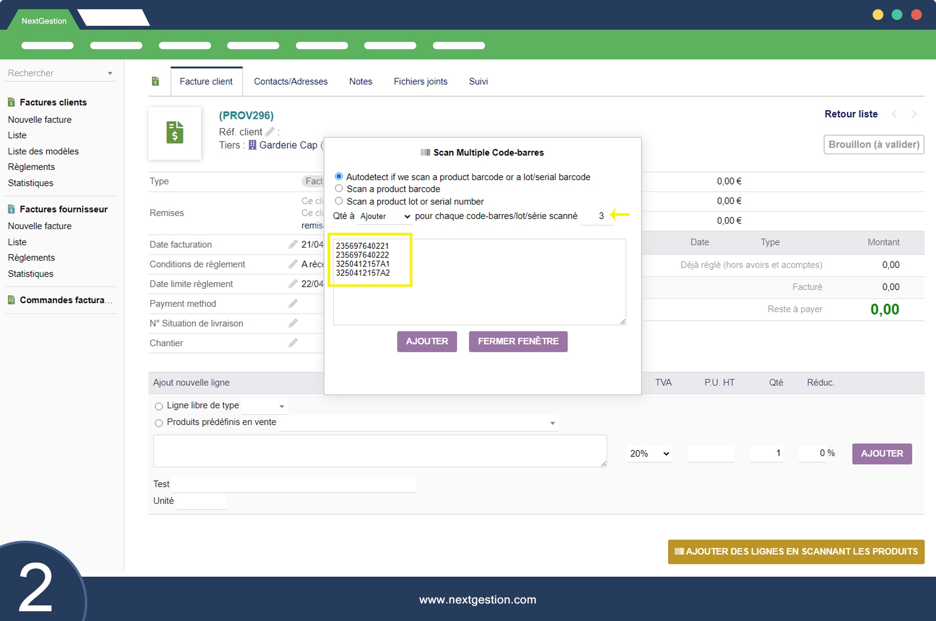Viewport: 936px width, 621px height.
Task: Click the large invoice document thumbnail icon
Action: pyautogui.click(x=175, y=133)
